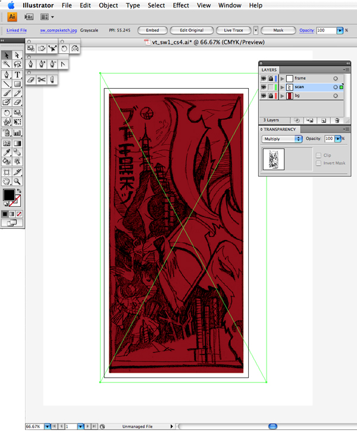
Task: Click the Embed button
Action: 152,30
